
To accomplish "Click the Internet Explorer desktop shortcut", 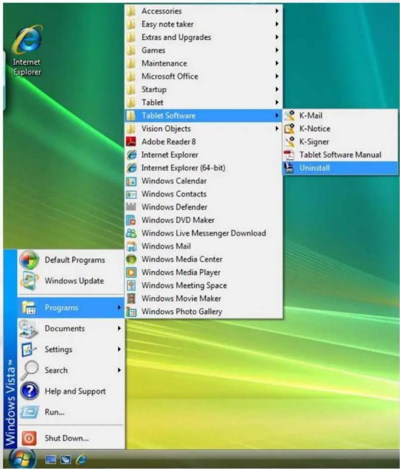I will pos(27,50).
